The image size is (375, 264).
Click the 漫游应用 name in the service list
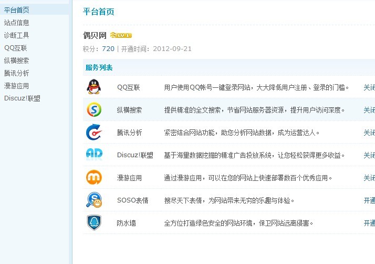pos(129,178)
